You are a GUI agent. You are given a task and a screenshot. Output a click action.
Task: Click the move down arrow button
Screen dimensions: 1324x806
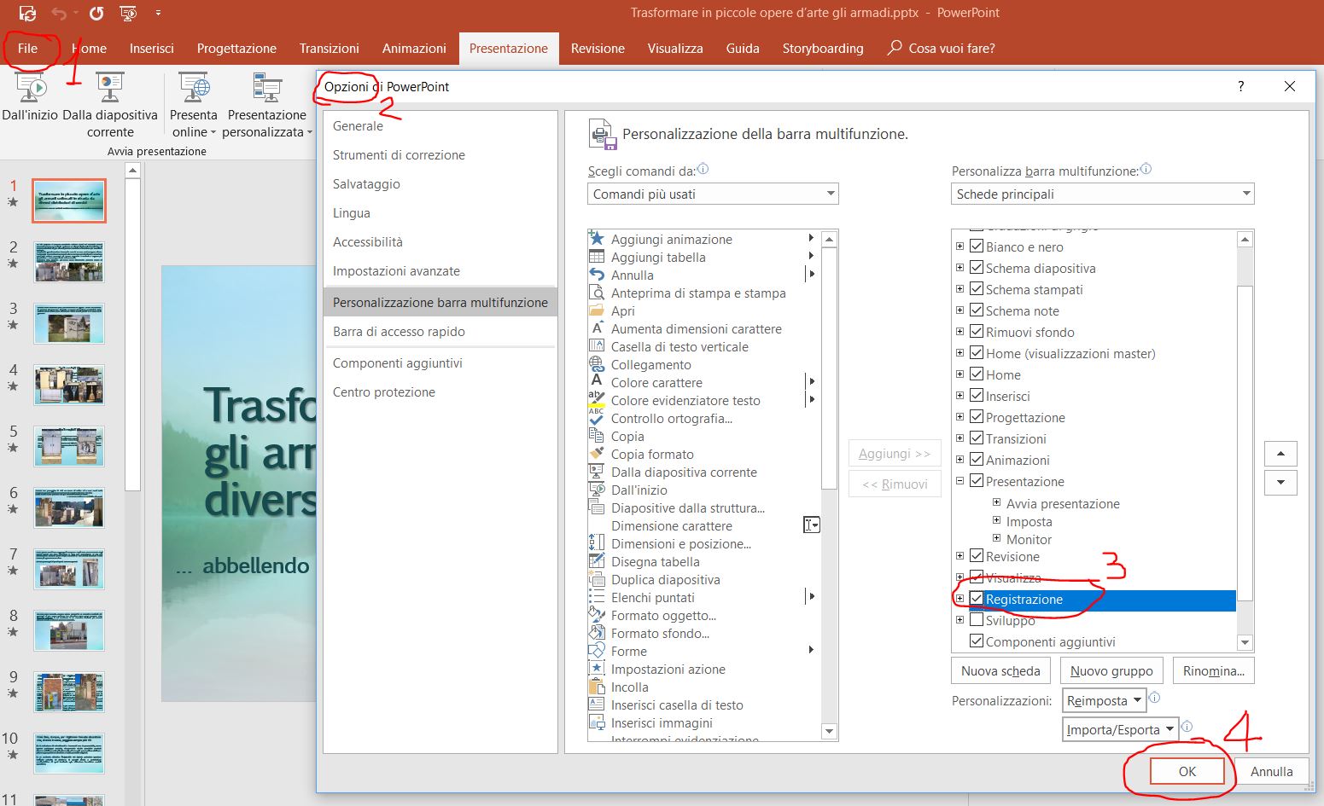point(1280,483)
